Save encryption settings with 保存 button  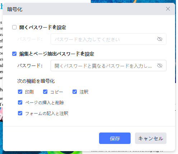115,138
